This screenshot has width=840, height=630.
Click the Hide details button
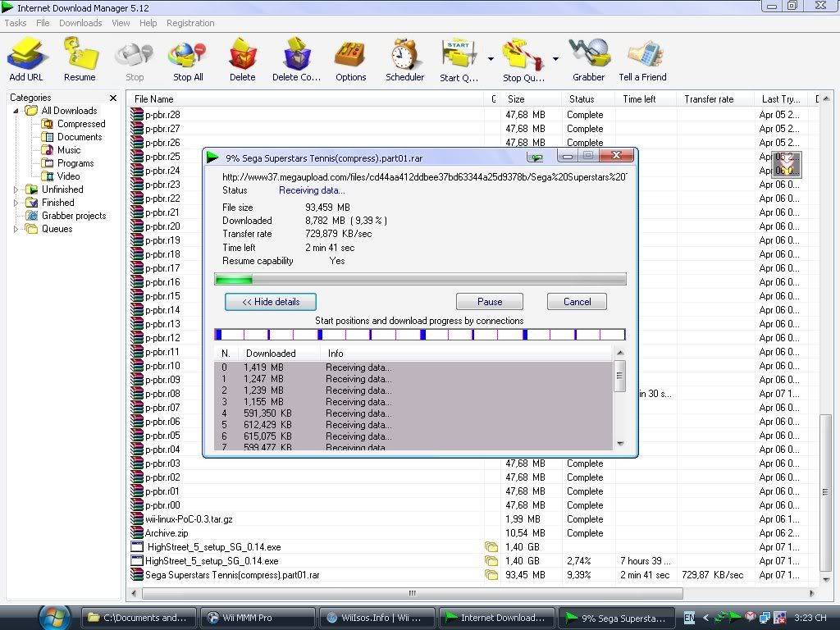point(271,302)
